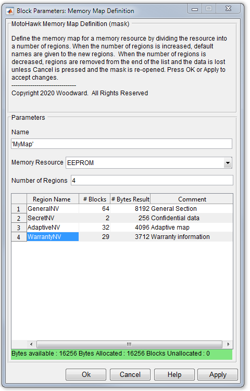Select the GeneralNV region name cell
This screenshot has height=391, width=250.
pyautogui.click(x=53, y=209)
